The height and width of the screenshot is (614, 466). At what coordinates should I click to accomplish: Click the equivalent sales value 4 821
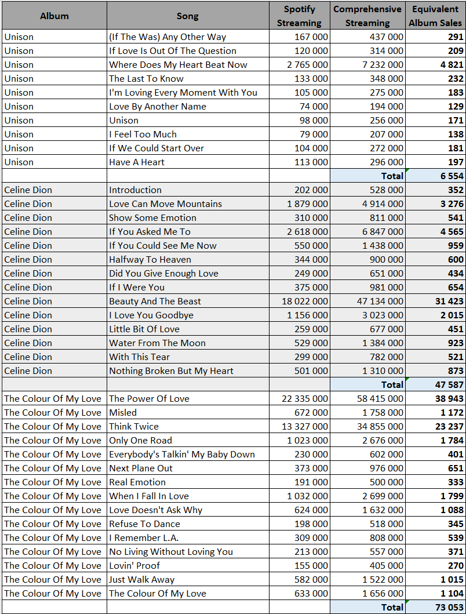pos(435,64)
